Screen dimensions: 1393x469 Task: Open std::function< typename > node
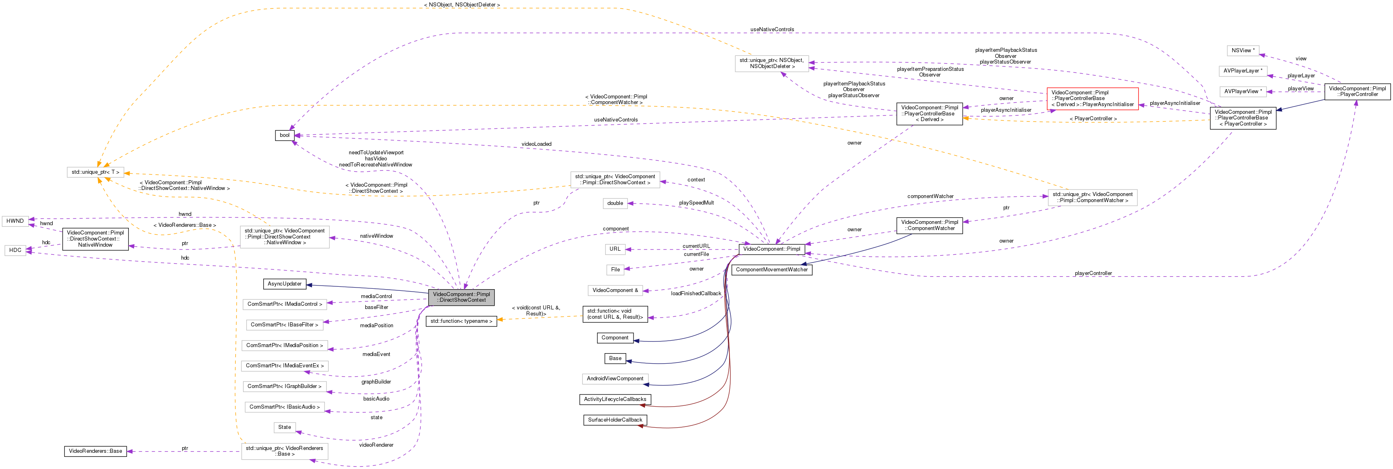point(461,321)
